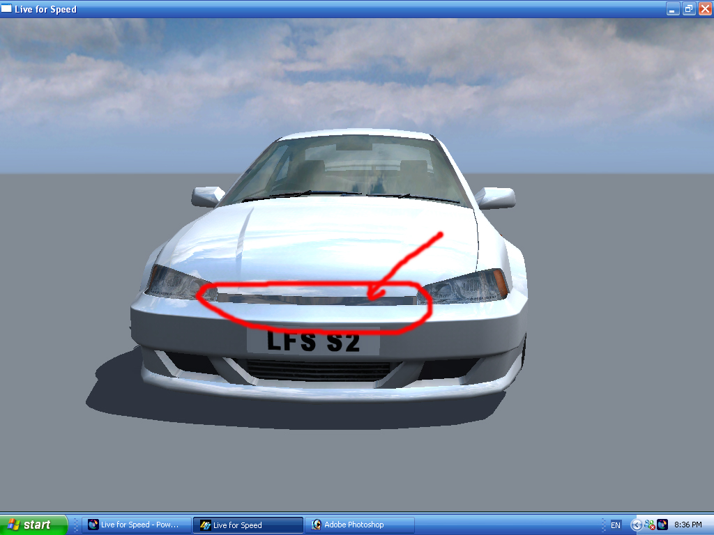Switch to Live for Speed - Pow... taskbar window
Viewport: 714px width, 535px height.
click(x=137, y=525)
